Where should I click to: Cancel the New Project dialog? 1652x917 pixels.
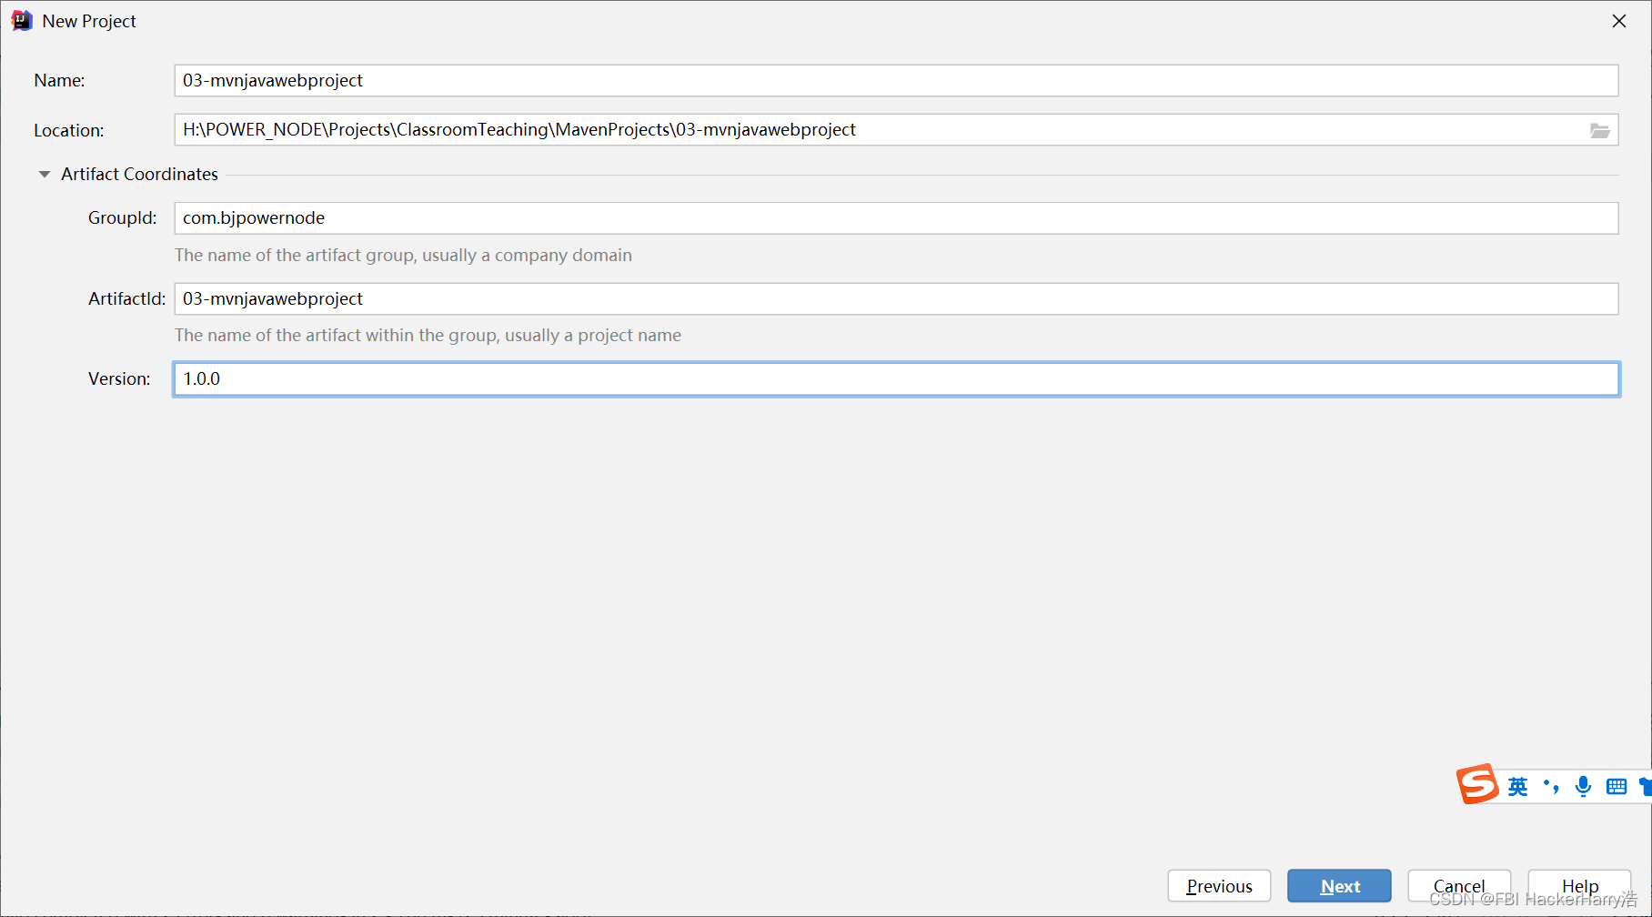[1458, 885]
